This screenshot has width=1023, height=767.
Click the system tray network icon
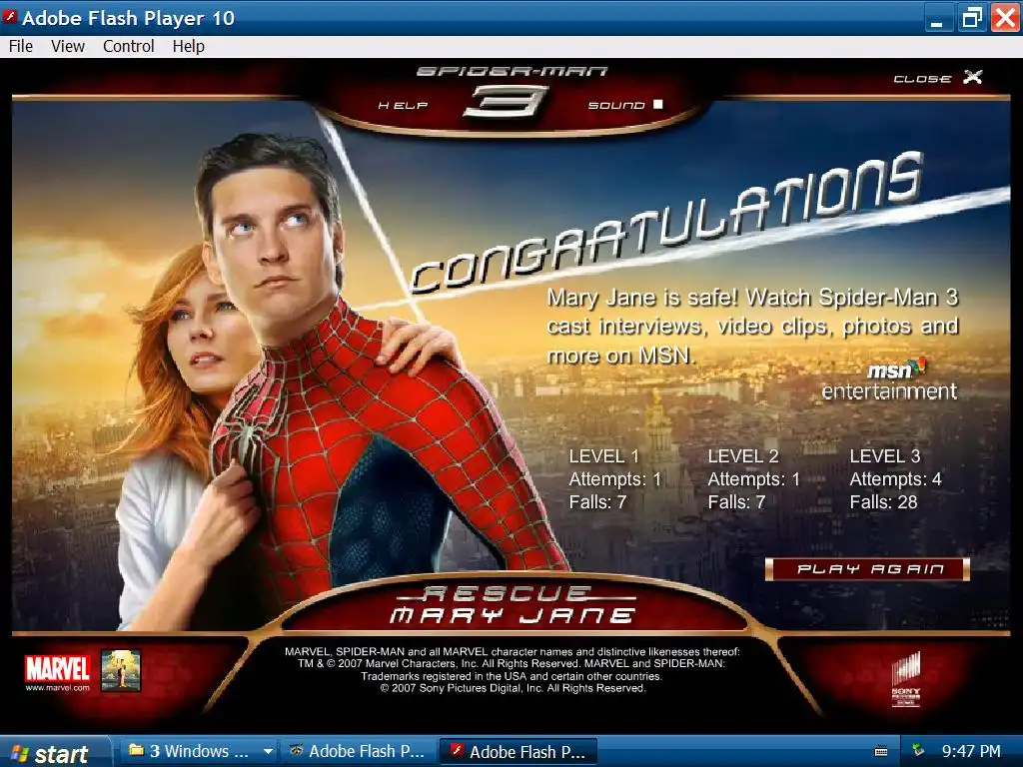click(919, 751)
